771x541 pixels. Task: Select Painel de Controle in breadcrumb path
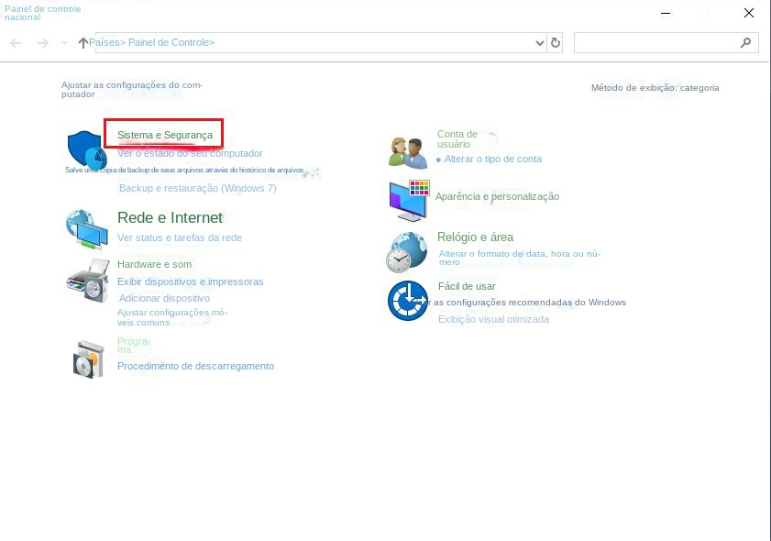[171, 43]
